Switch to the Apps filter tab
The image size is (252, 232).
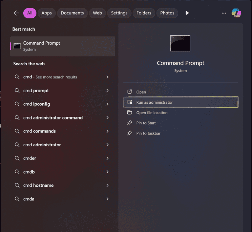click(47, 13)
